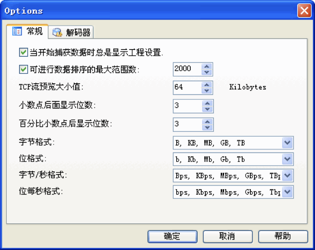This screenshot has height=250, width=315.
Task: Increase TCP流预览大小值 with up arrow
Action: 208,85
